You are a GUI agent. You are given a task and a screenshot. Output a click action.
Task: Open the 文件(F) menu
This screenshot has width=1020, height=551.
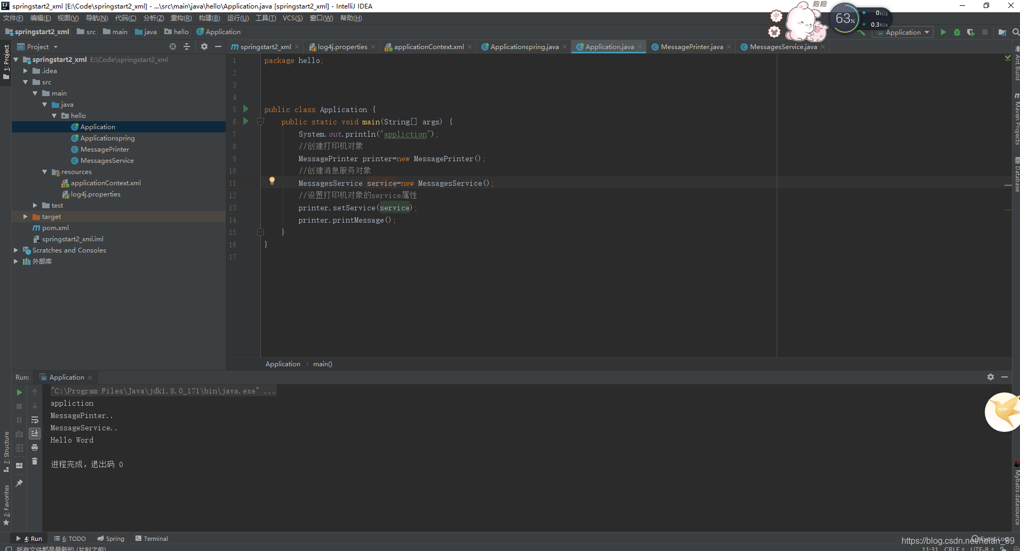(x=13, y=18)
